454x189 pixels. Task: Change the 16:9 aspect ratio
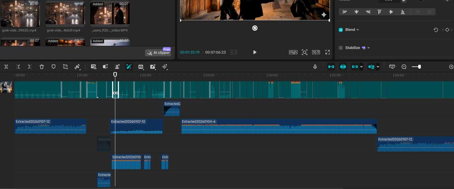click(x=316, y=52)
